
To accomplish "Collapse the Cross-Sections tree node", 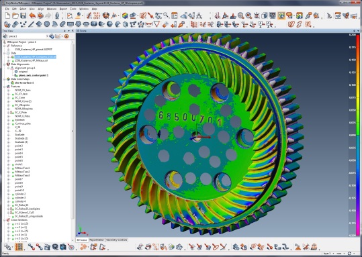I will 5,220.
